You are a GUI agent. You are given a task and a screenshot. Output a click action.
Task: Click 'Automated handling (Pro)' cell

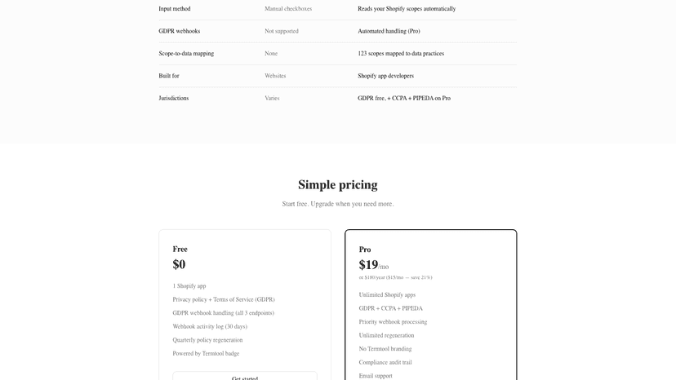[389, 31]
